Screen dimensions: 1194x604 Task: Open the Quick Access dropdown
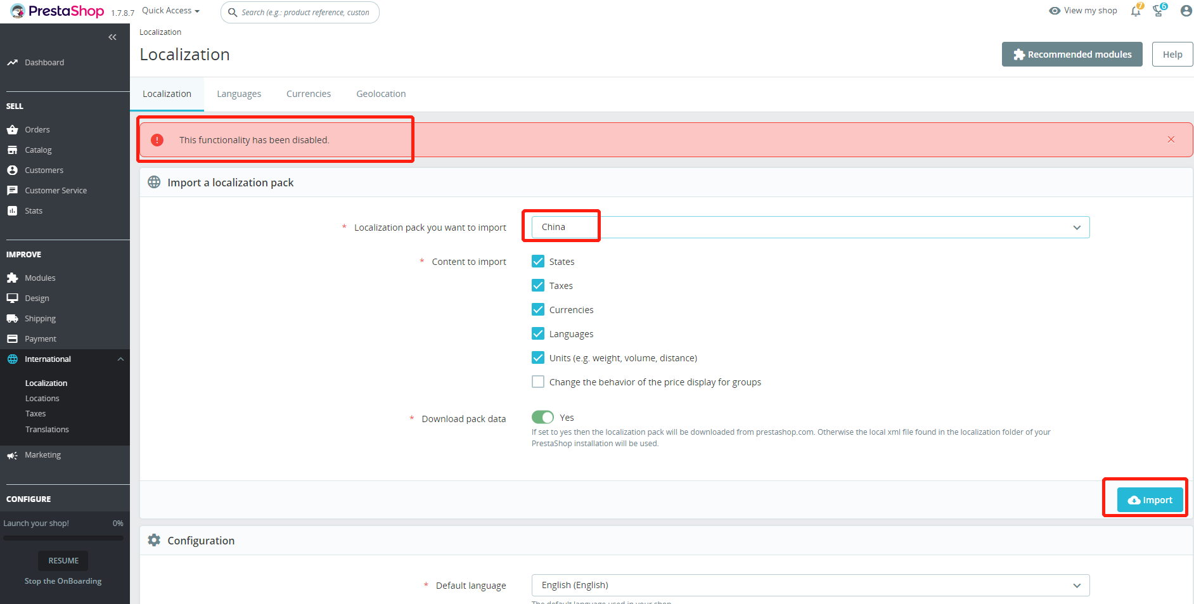tap(170, 11)
